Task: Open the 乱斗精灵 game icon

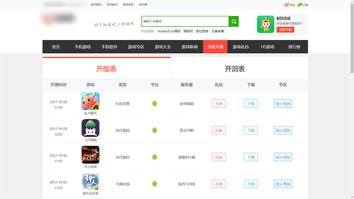Action: (90, 101)
